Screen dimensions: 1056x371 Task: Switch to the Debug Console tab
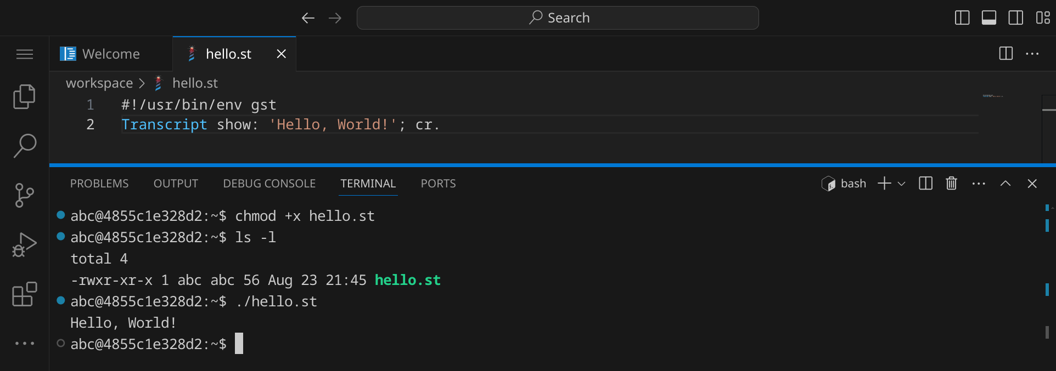click(269, 184)
